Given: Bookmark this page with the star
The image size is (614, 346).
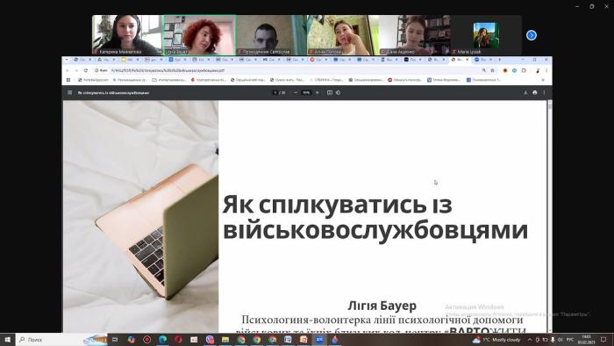Looking at the screenshot, I should pyautogui.click(x=493, y=70).
